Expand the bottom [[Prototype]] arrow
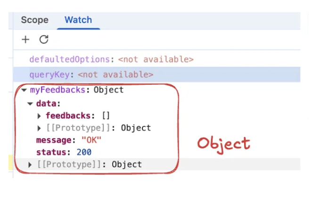The image size is (312, 212). pos(31,164)
